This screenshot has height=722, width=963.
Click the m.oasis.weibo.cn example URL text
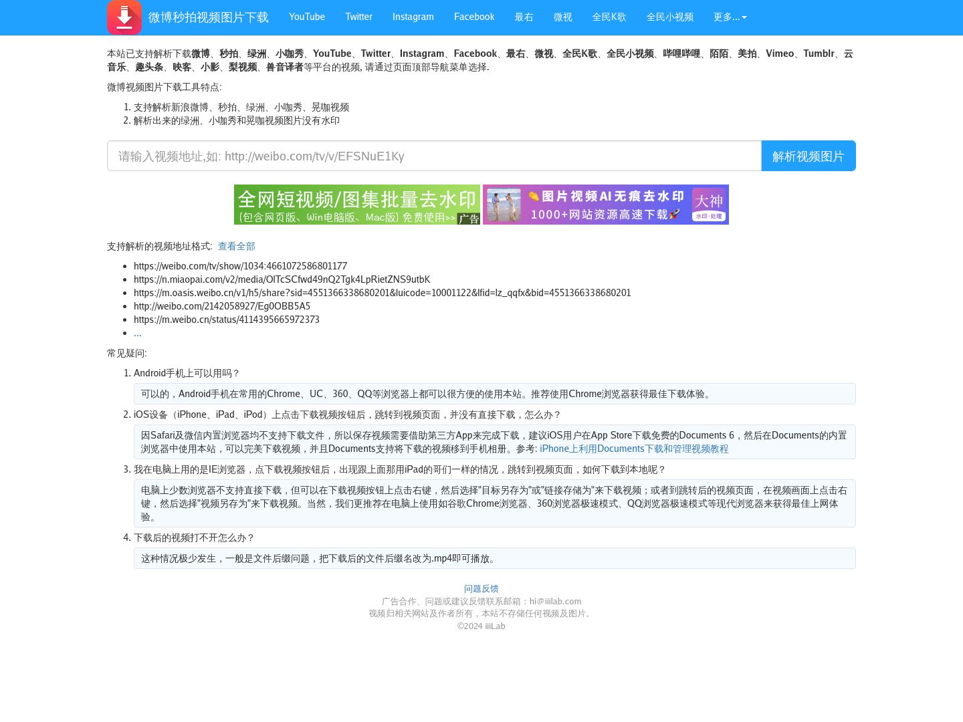click(382, 293)
